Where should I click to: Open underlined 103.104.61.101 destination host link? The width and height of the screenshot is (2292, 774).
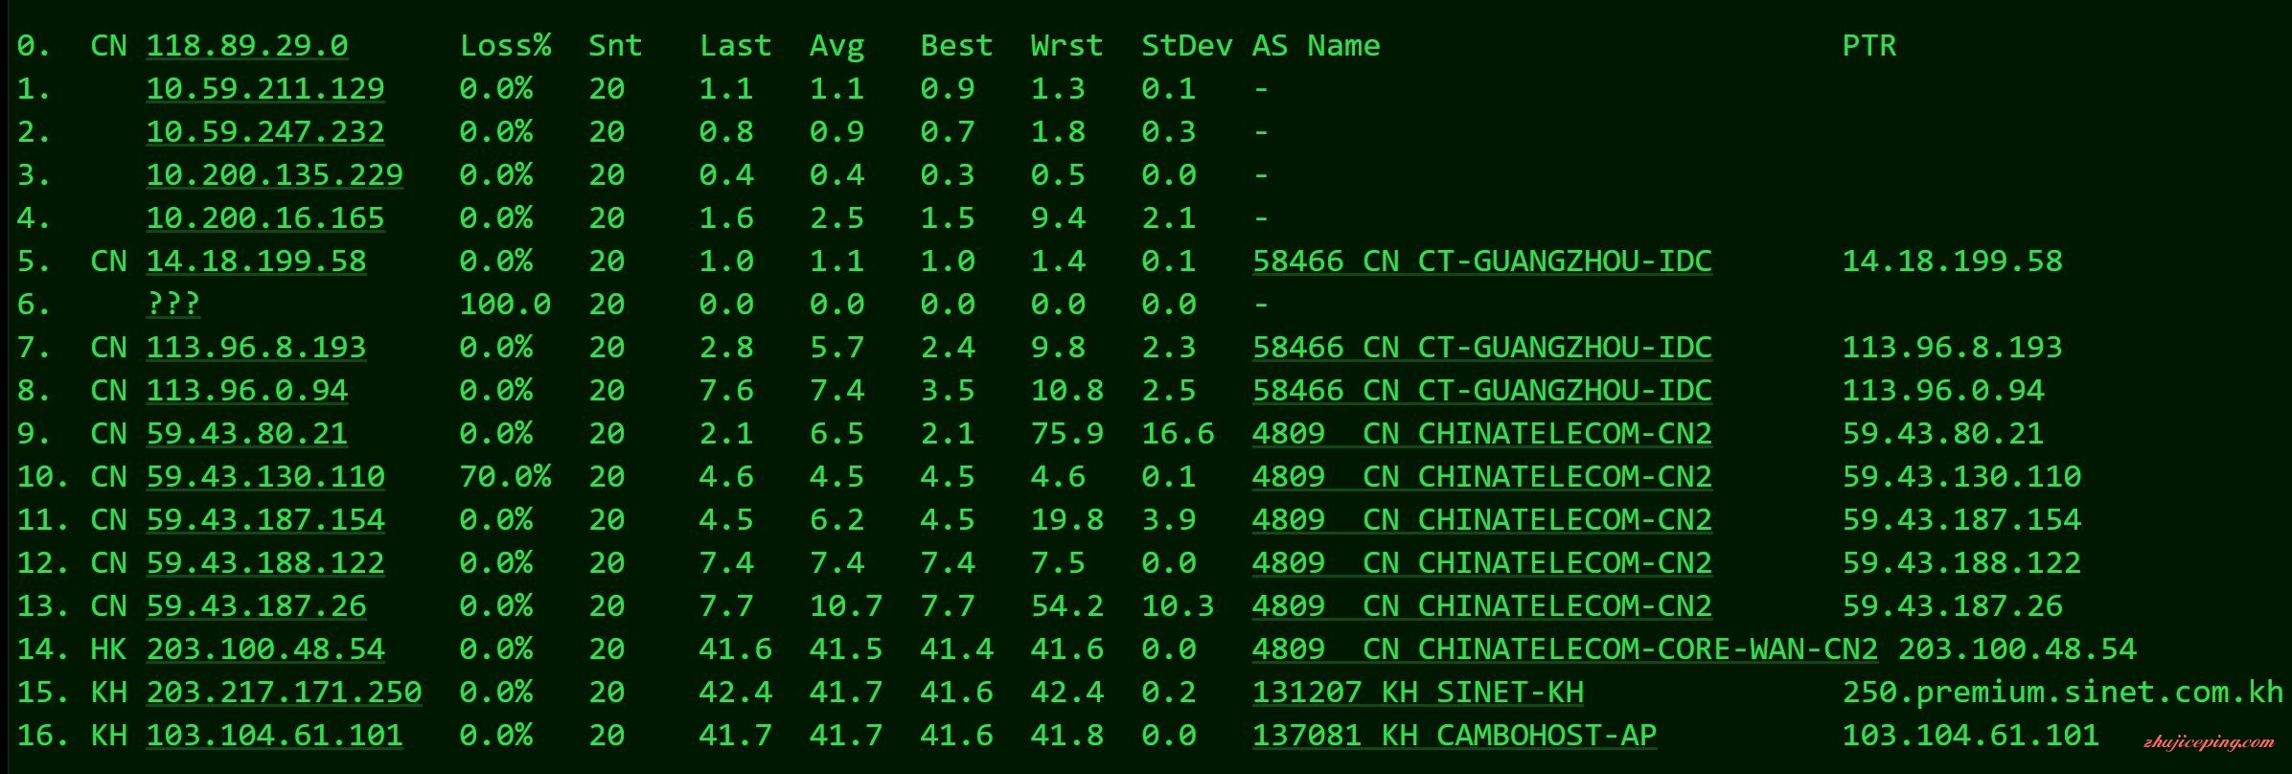pyautogui.click(x=274, y=736)
